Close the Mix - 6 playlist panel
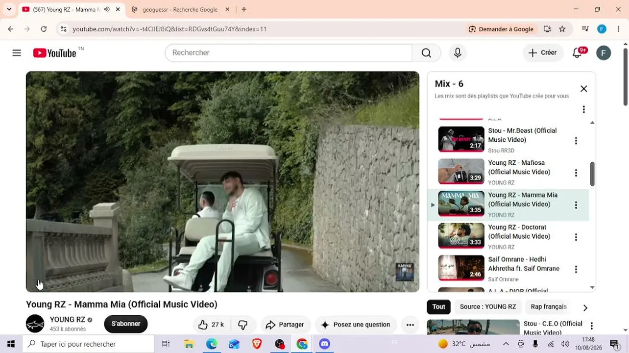The image size is (629, 353). tap(583, 89)
